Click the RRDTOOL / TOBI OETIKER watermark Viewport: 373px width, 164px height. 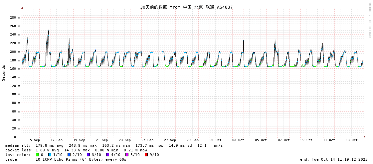369,20
